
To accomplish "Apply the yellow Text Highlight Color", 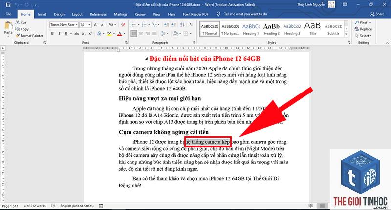I will (109, 33).
